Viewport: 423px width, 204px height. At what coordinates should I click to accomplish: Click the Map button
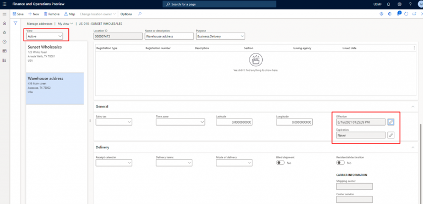[x=69, y=14]
